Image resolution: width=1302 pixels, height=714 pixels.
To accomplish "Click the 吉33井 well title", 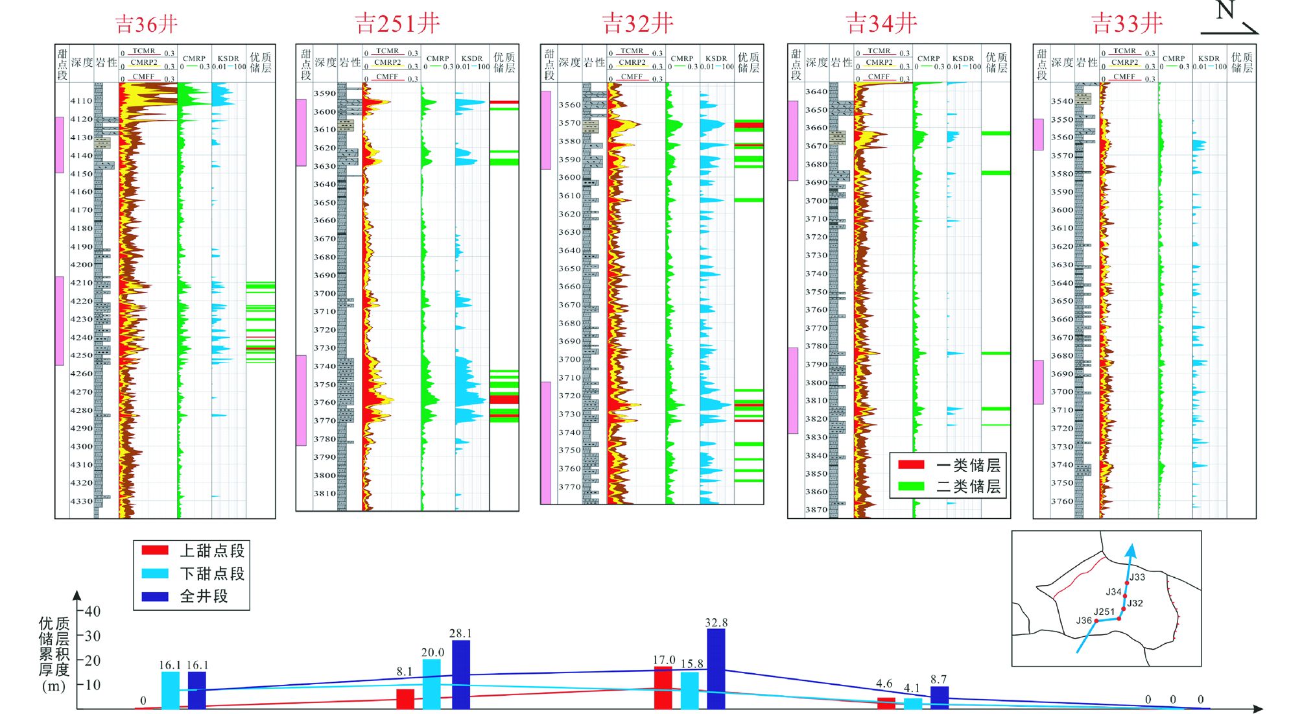I will click(1127, 24).
